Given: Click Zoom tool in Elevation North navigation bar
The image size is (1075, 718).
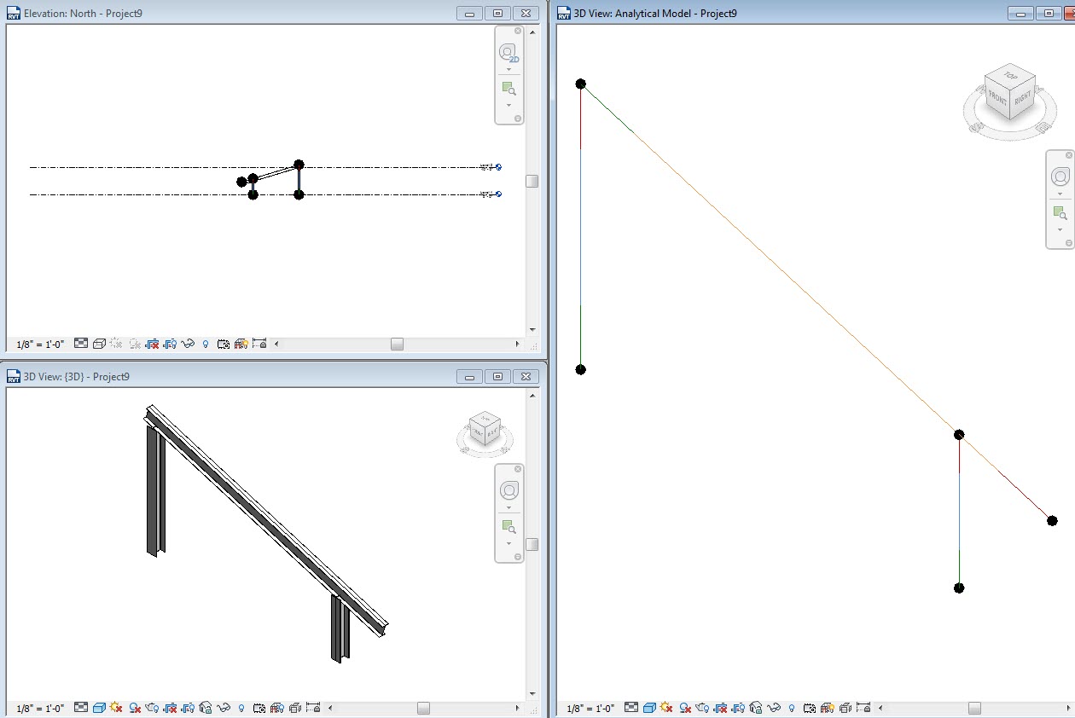Looking at the screenshot, I should 508,89.
